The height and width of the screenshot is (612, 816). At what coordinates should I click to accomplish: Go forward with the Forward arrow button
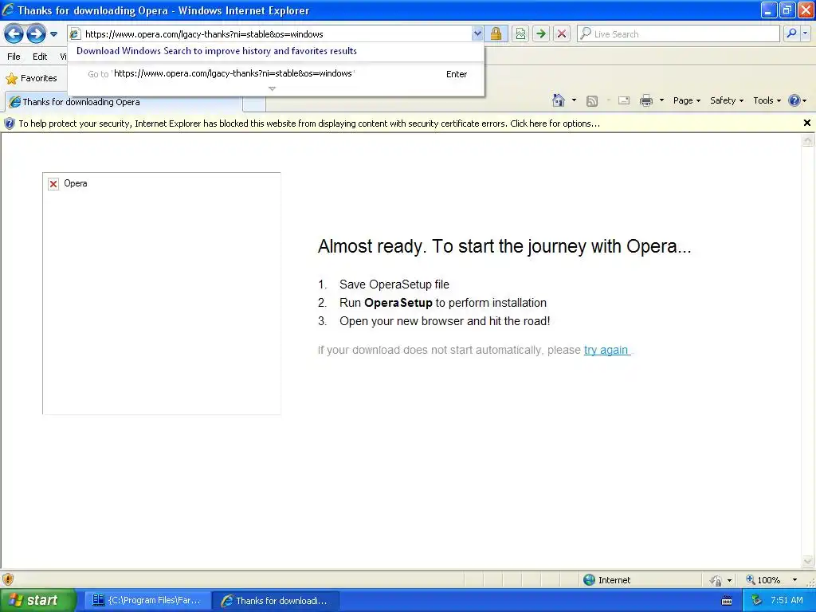click(36, 34)
